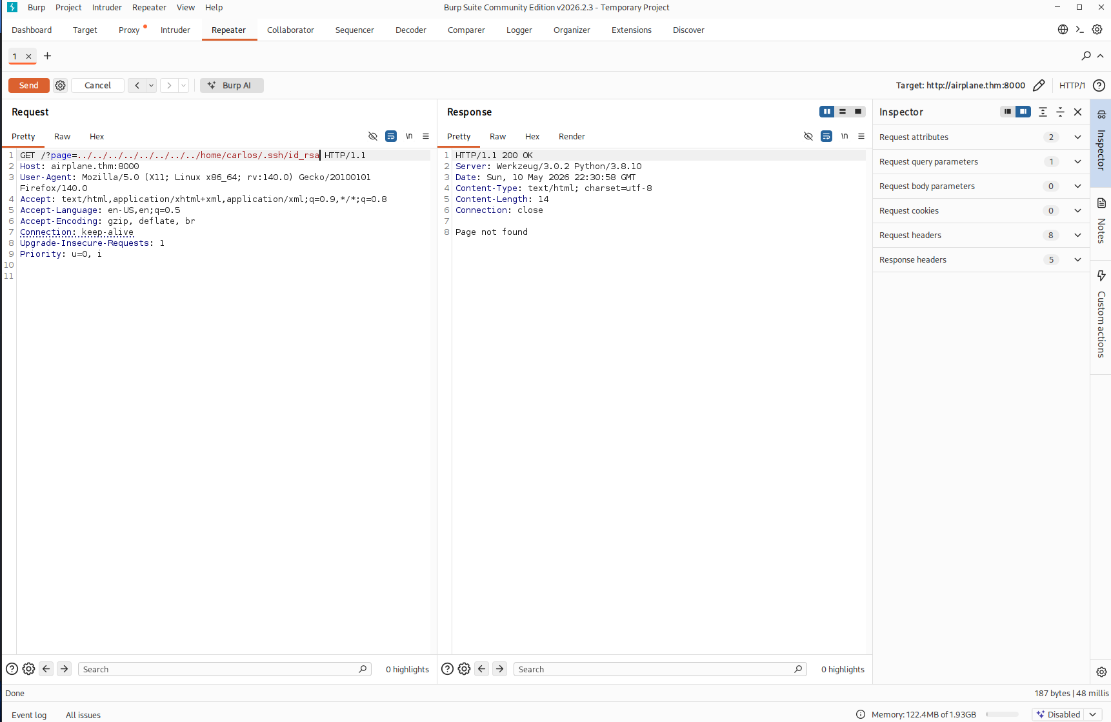Screen dimensions: 1111x722
Task: Open the Repeater search magnifier icon
Action: click(x=1086, y=56)
